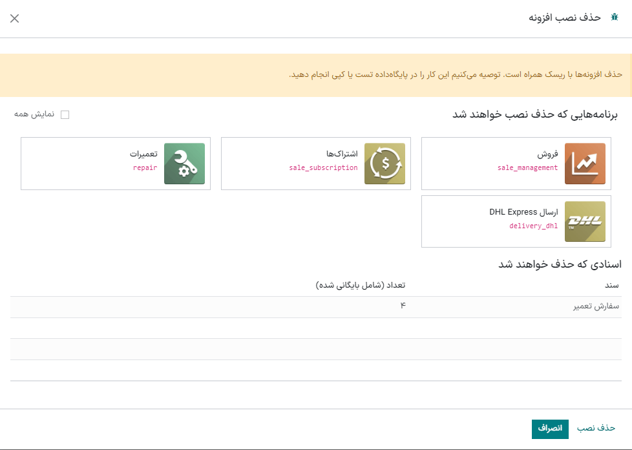Select the DHL Express logo icon
The image size is (632, 450).
585,221
